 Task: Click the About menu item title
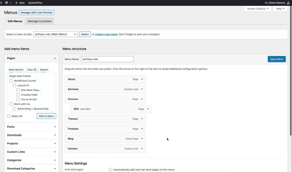point(72,79)
